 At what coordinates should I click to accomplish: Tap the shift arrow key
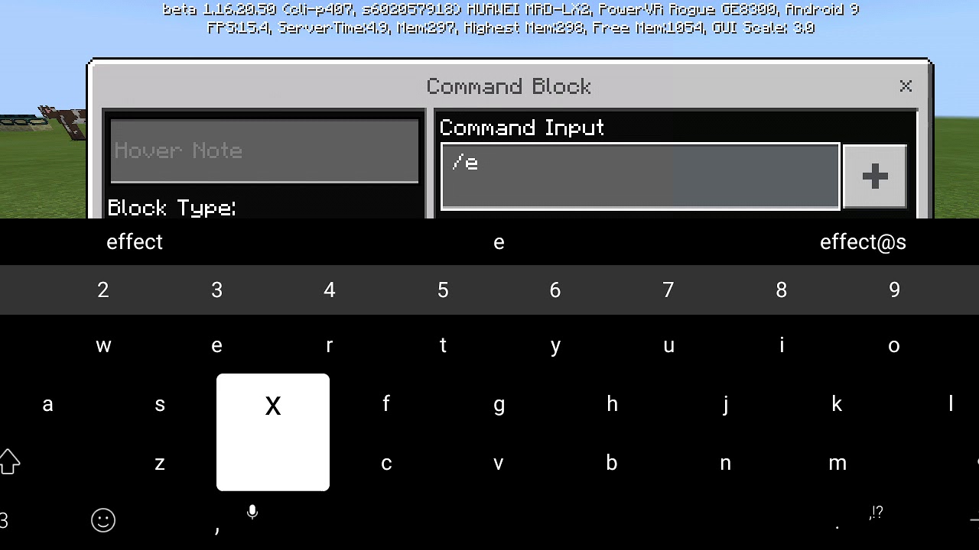pos(9,461)
